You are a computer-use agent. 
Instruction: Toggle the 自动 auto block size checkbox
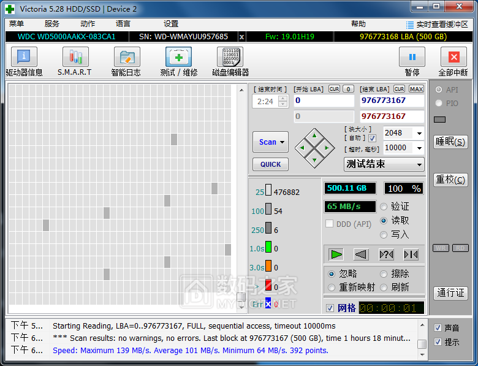coord(372,139)
